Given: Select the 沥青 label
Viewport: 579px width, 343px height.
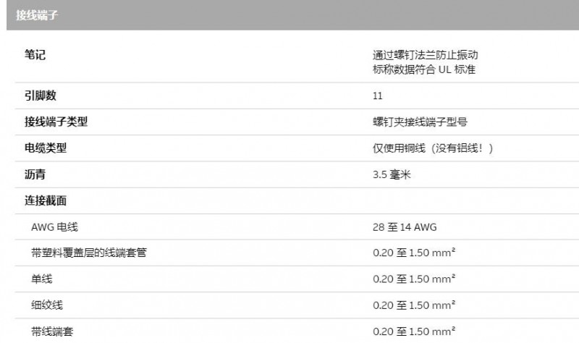Looking at the screenshot, I should pyautogui.click(x=35, y=174).
